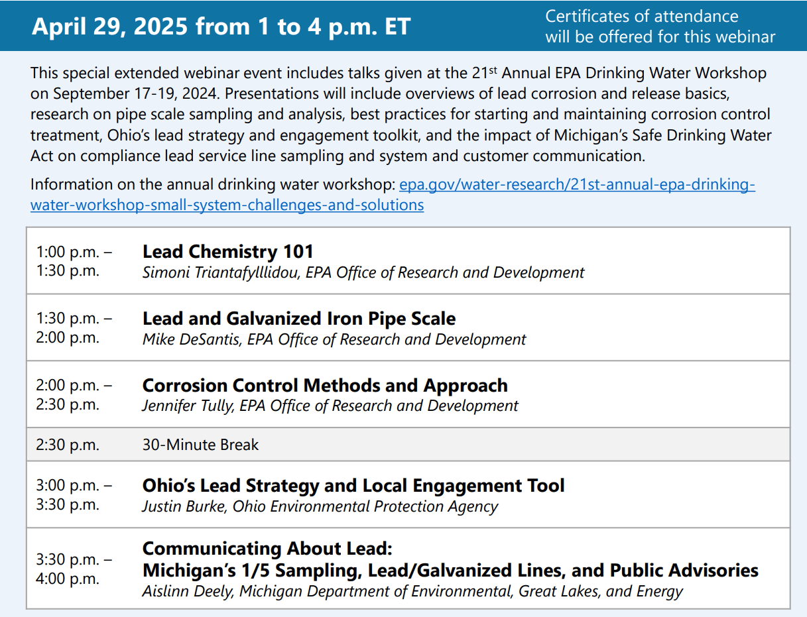The width and height of the screenshot is (807, 617).
Task: Click speaker Simoni Triantafyllidou's name line
Action: tap(363, 272)
